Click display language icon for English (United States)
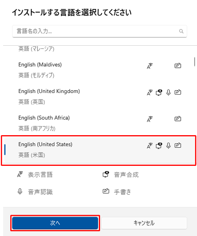Screen dimensions: 197x236 (x=150, y=146)
